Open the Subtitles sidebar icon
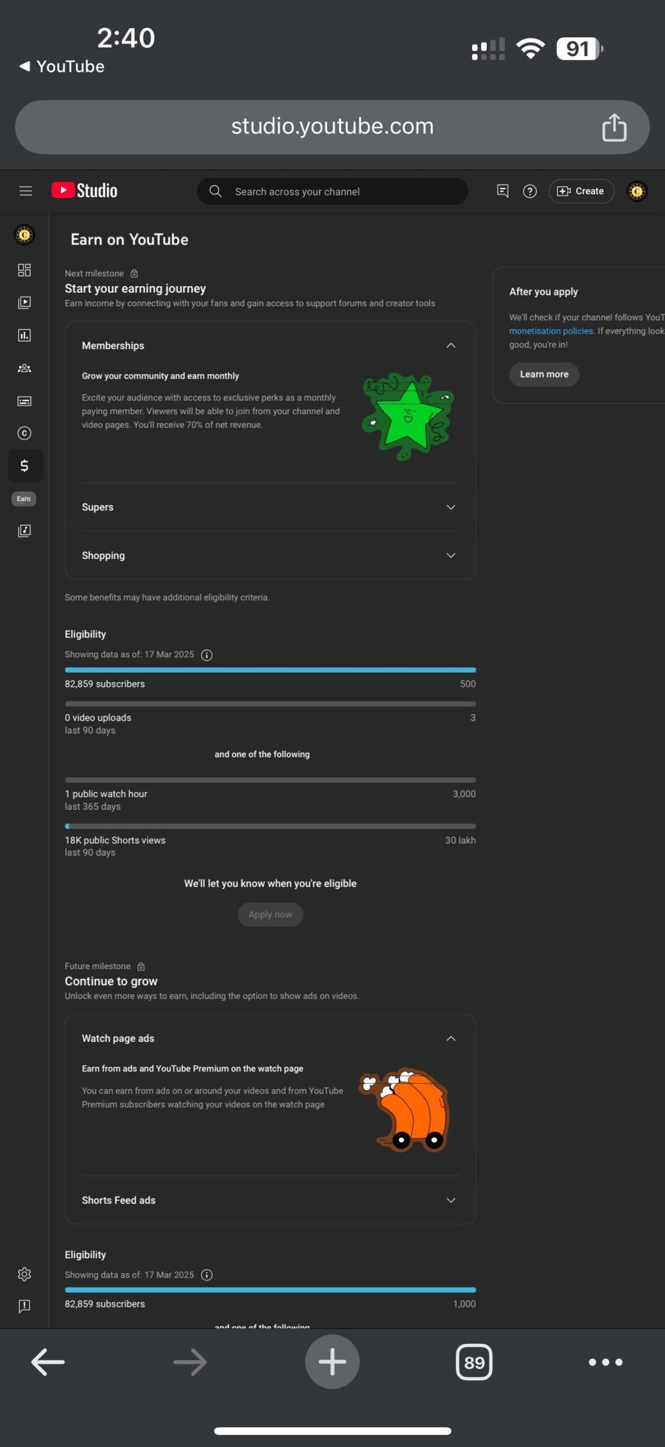The image size is (665, 1447). (x=24, y=401)
